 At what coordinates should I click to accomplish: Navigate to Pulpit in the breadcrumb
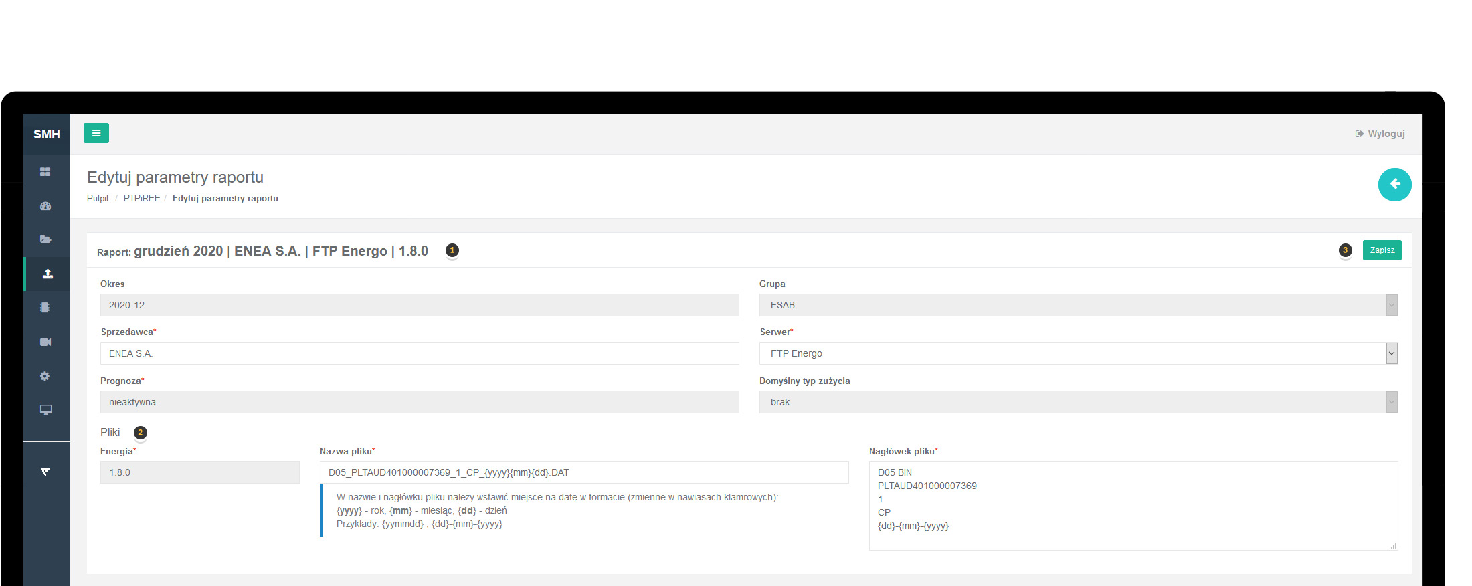(98, 199)
